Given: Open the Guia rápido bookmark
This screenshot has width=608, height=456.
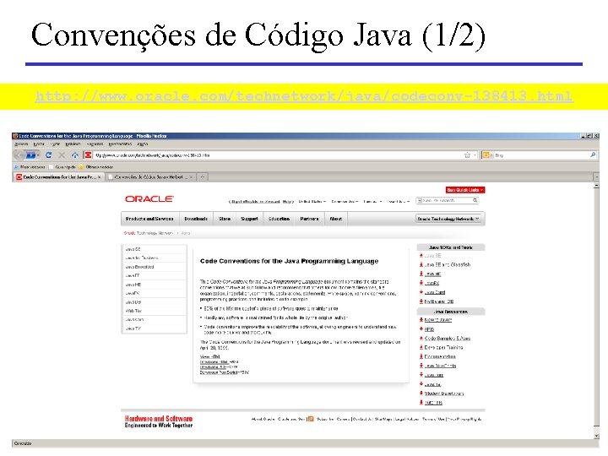Looking at the screenshot, I should pyautogui.click(x=62, y=167).
